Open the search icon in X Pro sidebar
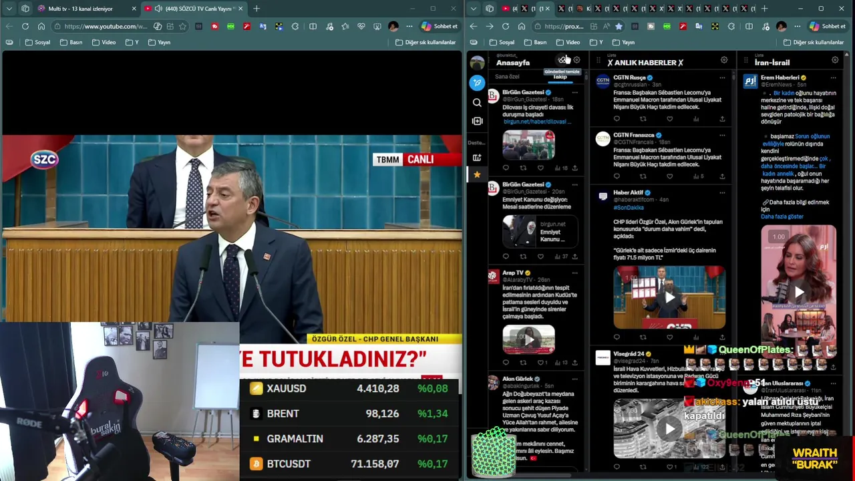The width and height of the screenshot is (855, 481). (477, 102)
